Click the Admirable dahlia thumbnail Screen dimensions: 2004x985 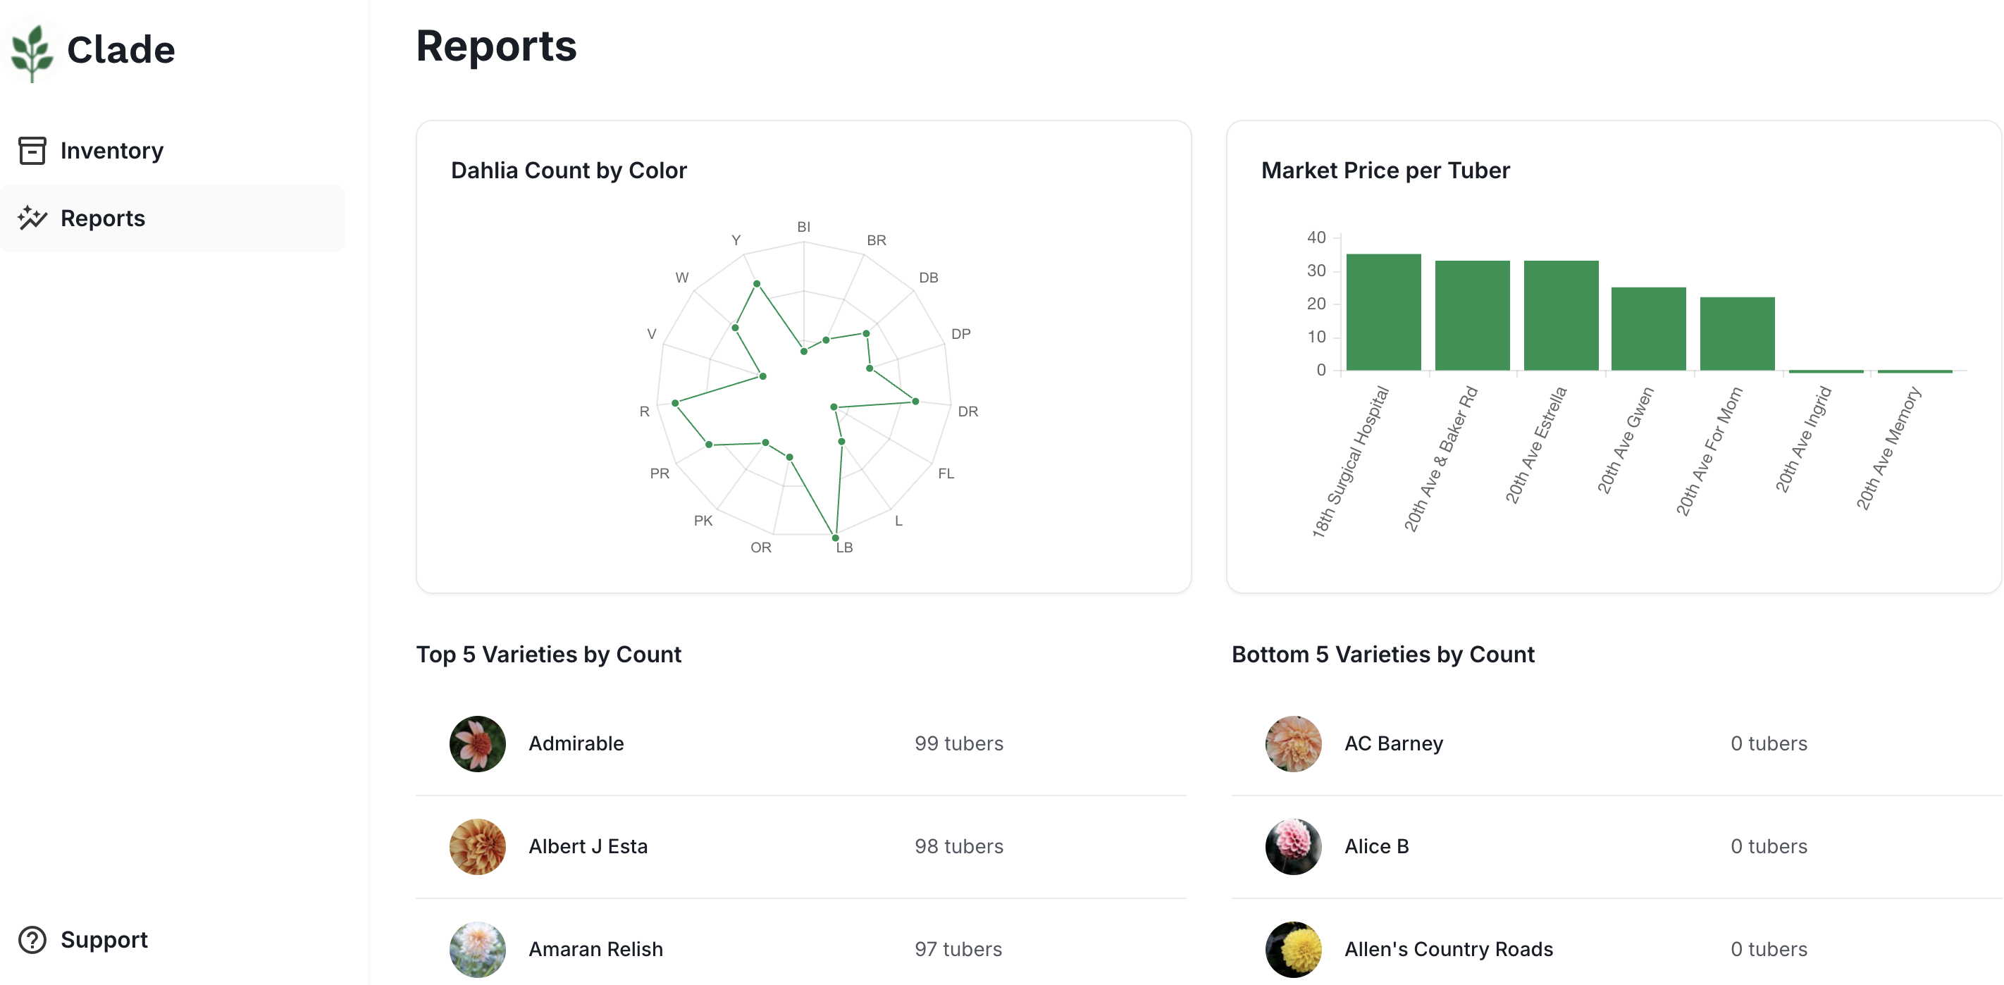point(477,743)
